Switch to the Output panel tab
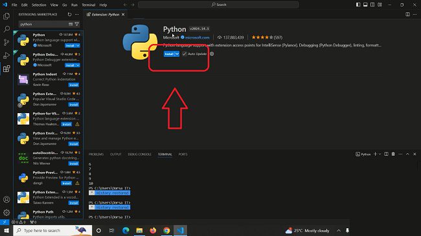Screen dimensions: 421x236 tap(116, 155)
